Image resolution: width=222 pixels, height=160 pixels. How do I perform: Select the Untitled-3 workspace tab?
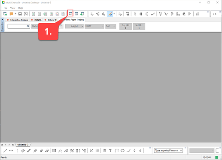coord(23,145)
